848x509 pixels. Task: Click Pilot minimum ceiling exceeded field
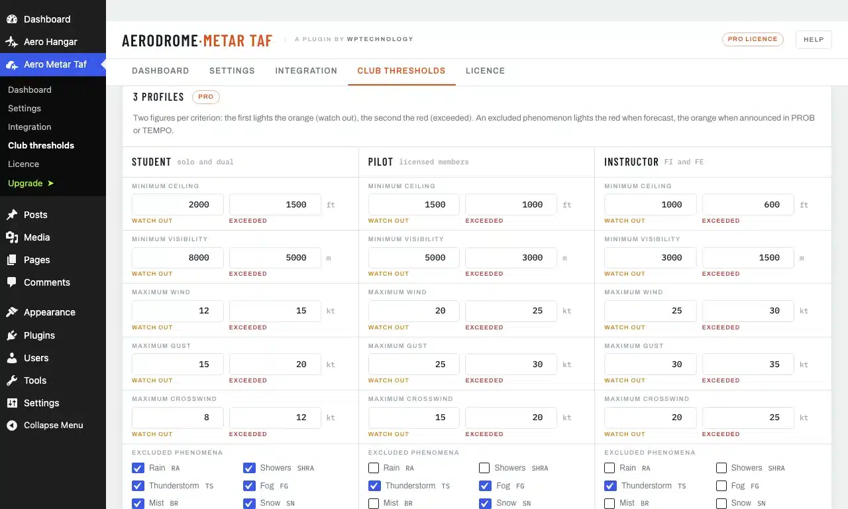click(511, 205)
